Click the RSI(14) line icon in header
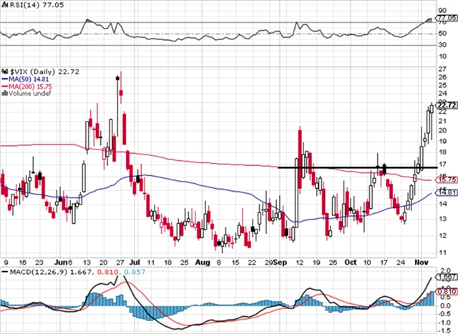Image resolution: width=458 pixels, height=334 pixels. tap(4, 4)
